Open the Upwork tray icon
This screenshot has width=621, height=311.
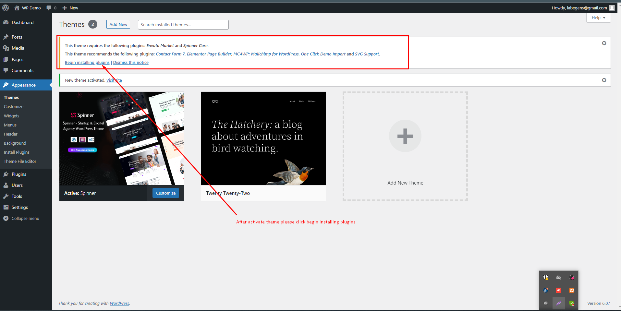[x=546, y=303]
